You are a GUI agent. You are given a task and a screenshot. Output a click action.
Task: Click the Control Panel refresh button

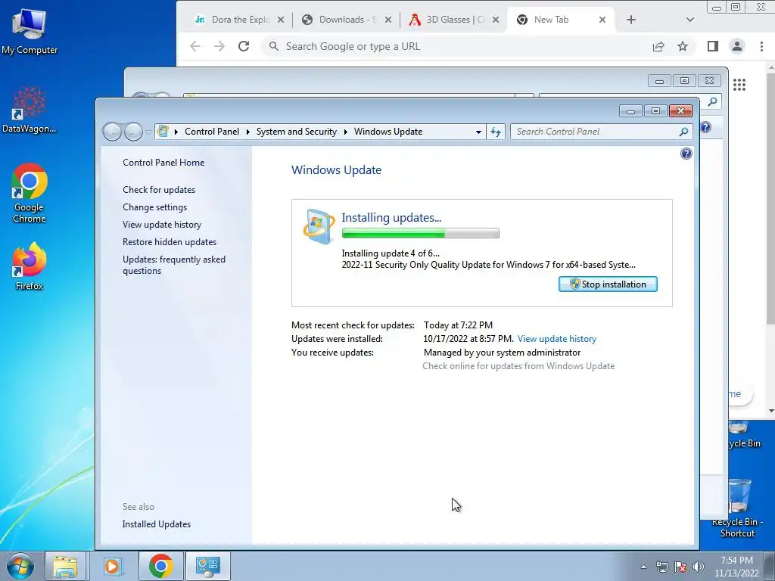pyautogui.click(x=496, y=132)
